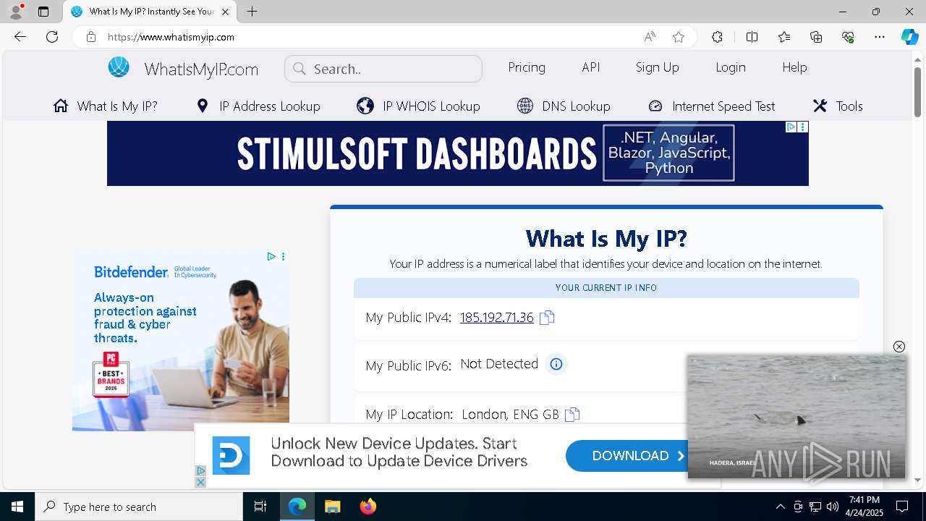Go to Sign Up page
This screenshot has width=926, height=521.
pos(657,67)
